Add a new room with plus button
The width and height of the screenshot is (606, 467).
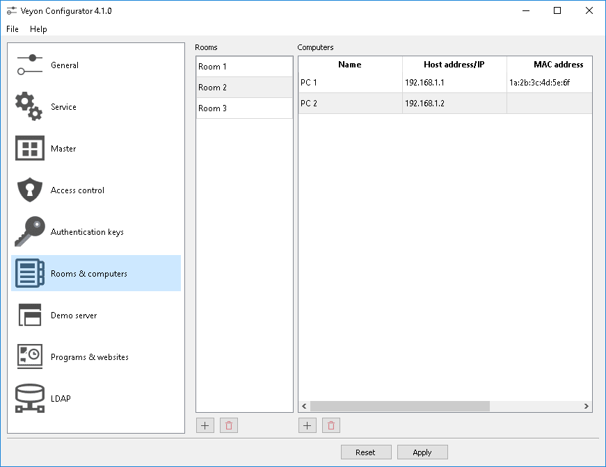205,425
